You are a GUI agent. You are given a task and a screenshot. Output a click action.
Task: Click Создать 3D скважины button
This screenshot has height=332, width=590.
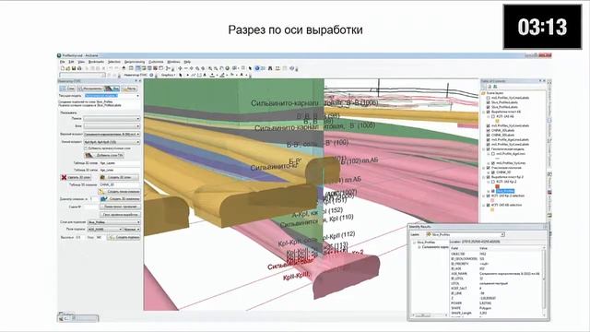(121, 199)
